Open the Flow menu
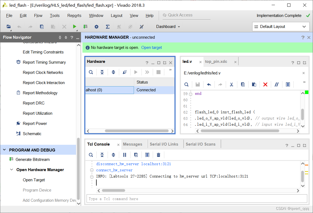 (38, 16)
